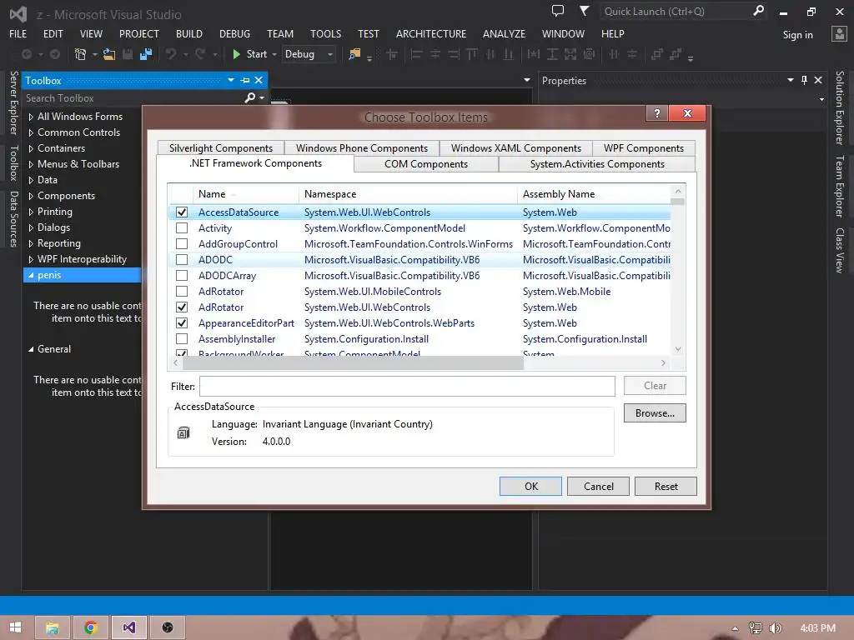Click the Redo toolbar icon
Image resolution: width=854 pixels, height=640 pixels.
200,54
